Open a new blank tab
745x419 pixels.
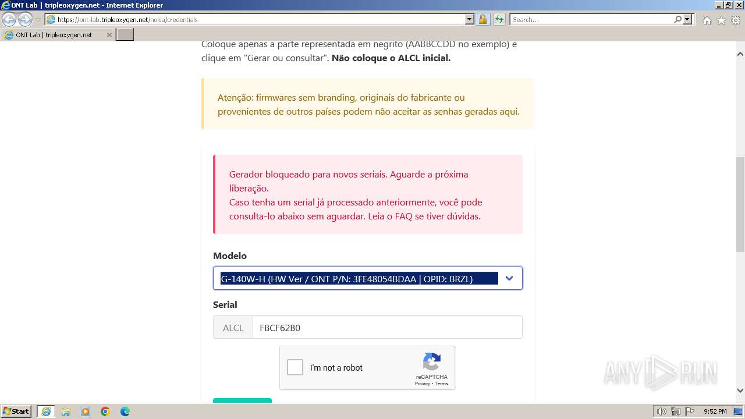[x=125, y=35]
